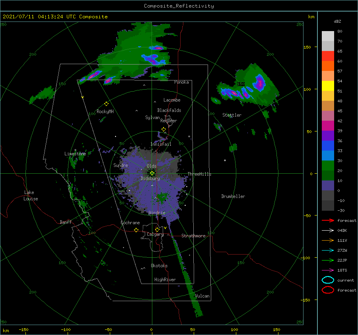
Task: Click the yellow diamond marker below RedDeer
Action: 163,129
